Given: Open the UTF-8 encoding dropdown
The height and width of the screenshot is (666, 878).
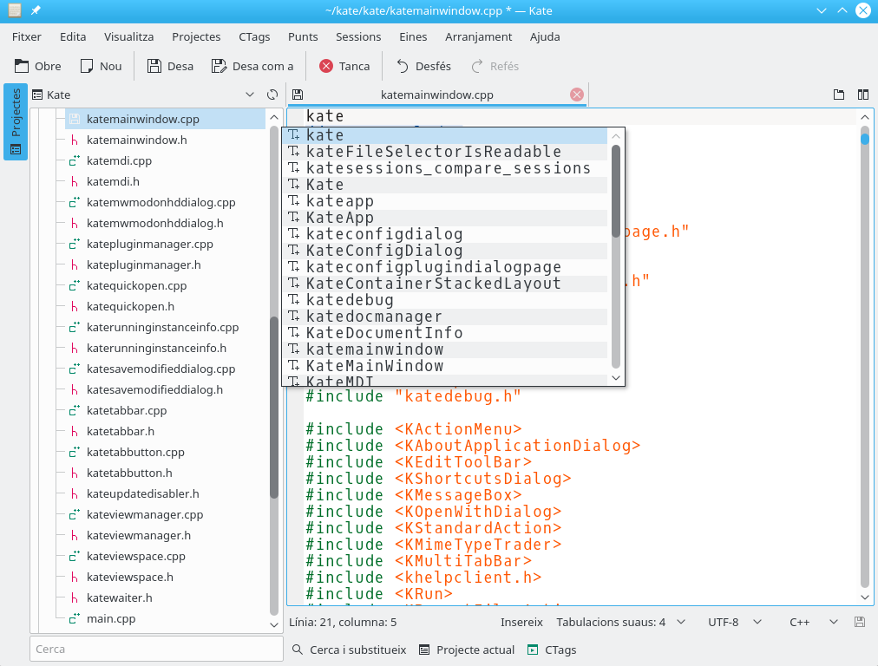Looking at the screenshot, I should (x=734, y=622).
